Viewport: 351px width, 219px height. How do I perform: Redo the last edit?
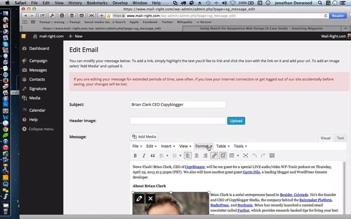263,155
